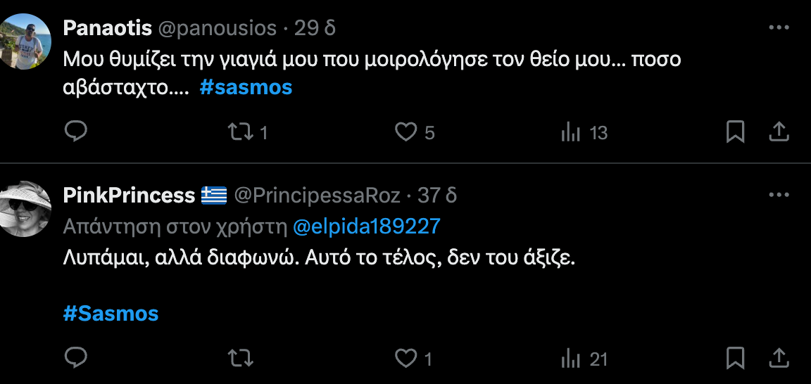Share Panaotis's tweet
Screen dimensions: 811x384
coord(778,132)
